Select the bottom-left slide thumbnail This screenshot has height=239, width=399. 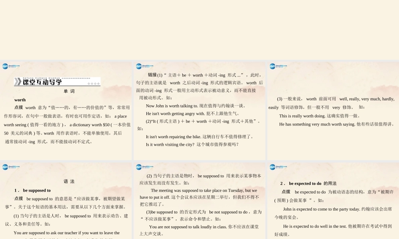pos(66,199)
